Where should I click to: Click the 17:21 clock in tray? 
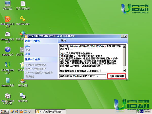(x=147, y=112)
